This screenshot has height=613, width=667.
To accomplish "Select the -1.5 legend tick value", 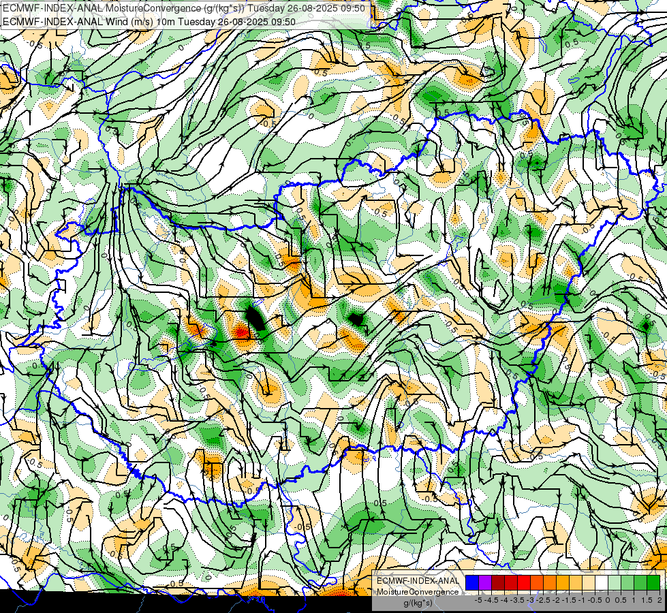I will 569,600.
